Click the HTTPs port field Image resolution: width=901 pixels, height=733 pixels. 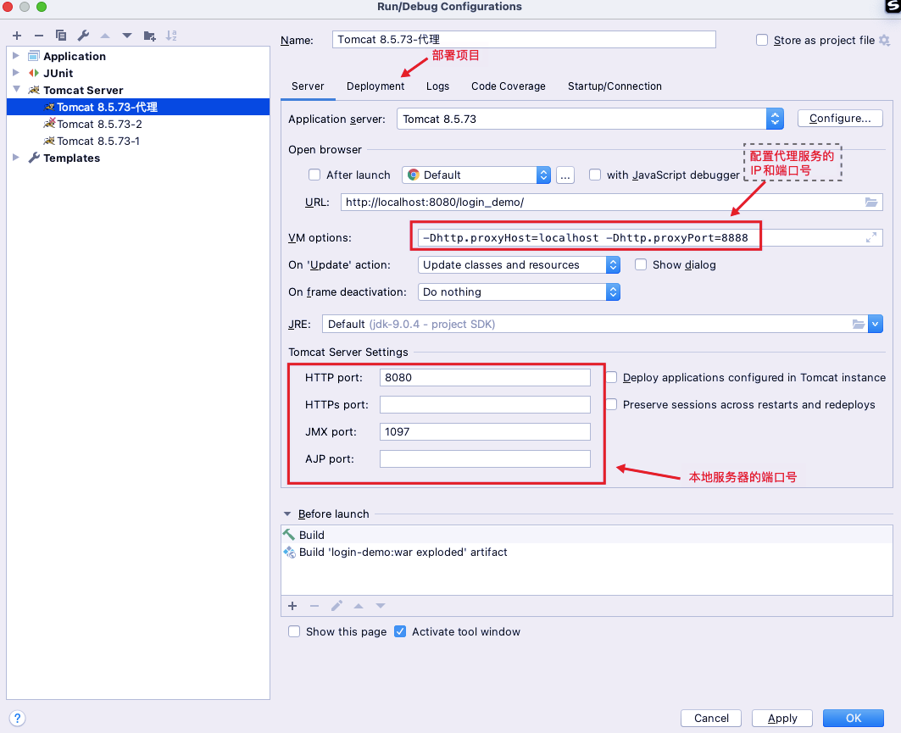[485, 404]
